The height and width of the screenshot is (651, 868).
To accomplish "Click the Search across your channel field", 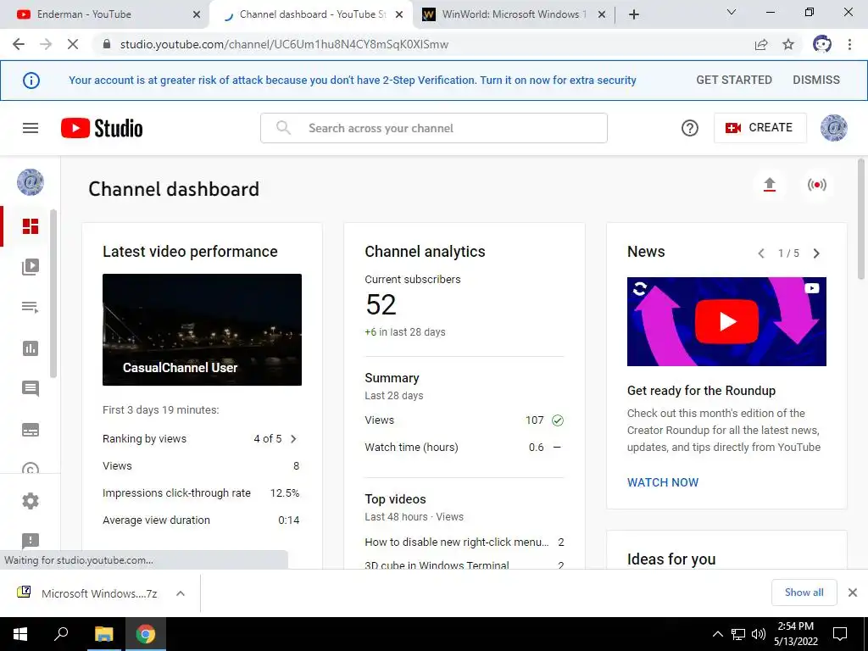I will [x=433, y=128].
